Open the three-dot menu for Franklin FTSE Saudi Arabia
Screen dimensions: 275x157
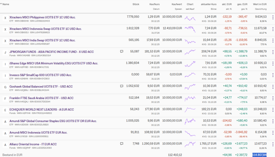273,98
